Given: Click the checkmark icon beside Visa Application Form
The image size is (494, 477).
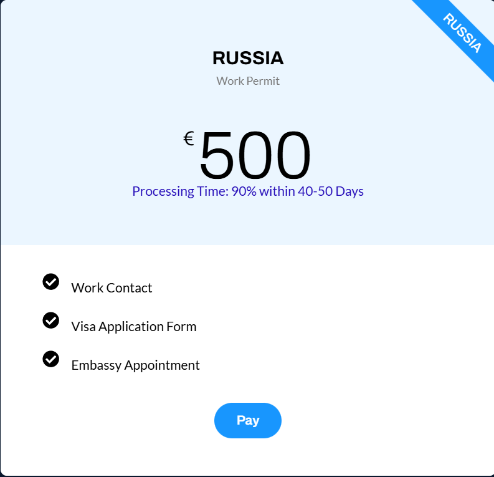Looking at the screenshot, I should click(51, 320).
